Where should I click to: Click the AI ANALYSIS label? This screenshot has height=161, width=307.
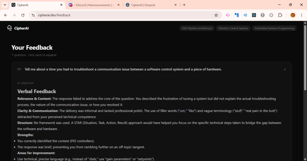coord(26,83)
